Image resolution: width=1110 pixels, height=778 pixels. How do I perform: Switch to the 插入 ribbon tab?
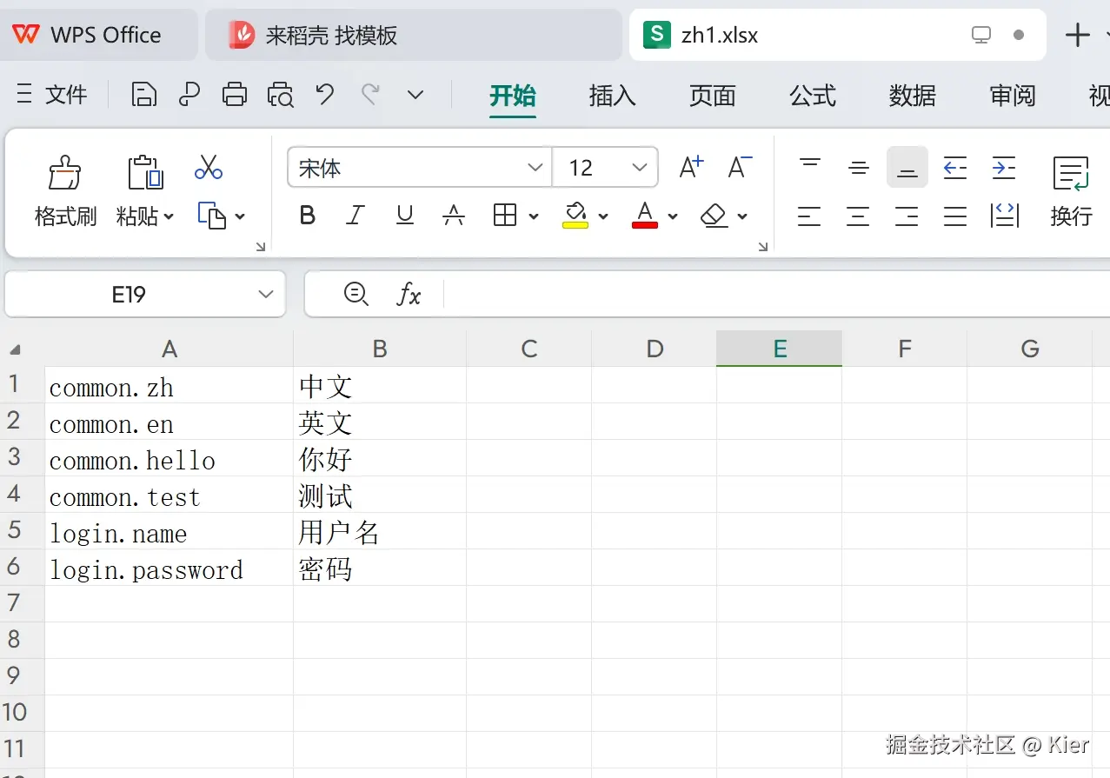pos(611,96)
